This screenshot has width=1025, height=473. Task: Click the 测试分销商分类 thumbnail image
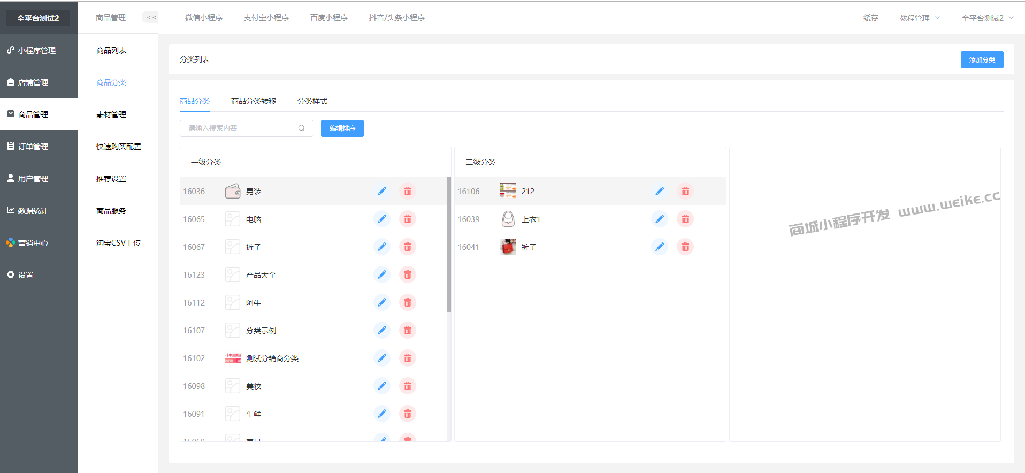233,358
